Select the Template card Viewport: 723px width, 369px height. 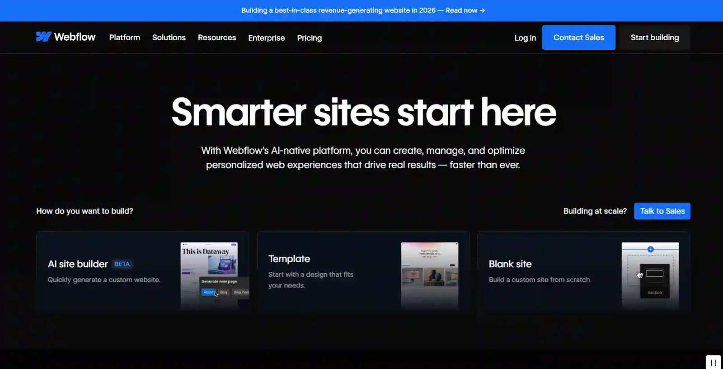363,271
